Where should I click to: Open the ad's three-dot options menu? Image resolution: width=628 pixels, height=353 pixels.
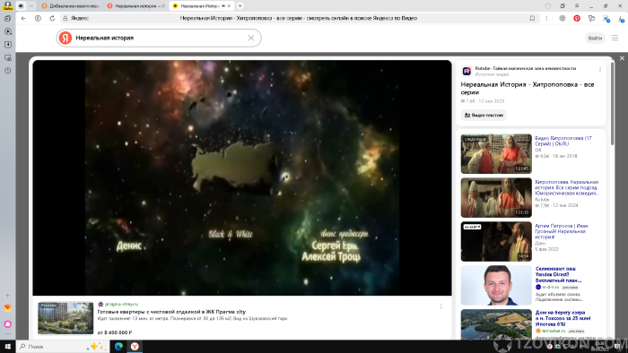(x=441, y=306)
